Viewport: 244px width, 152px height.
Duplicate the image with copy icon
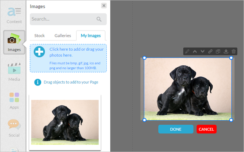(x=218, y=51)
